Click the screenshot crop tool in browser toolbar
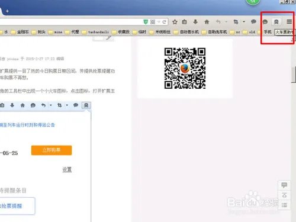The height and width of the screenshot is (222, 296). point(236,22)
